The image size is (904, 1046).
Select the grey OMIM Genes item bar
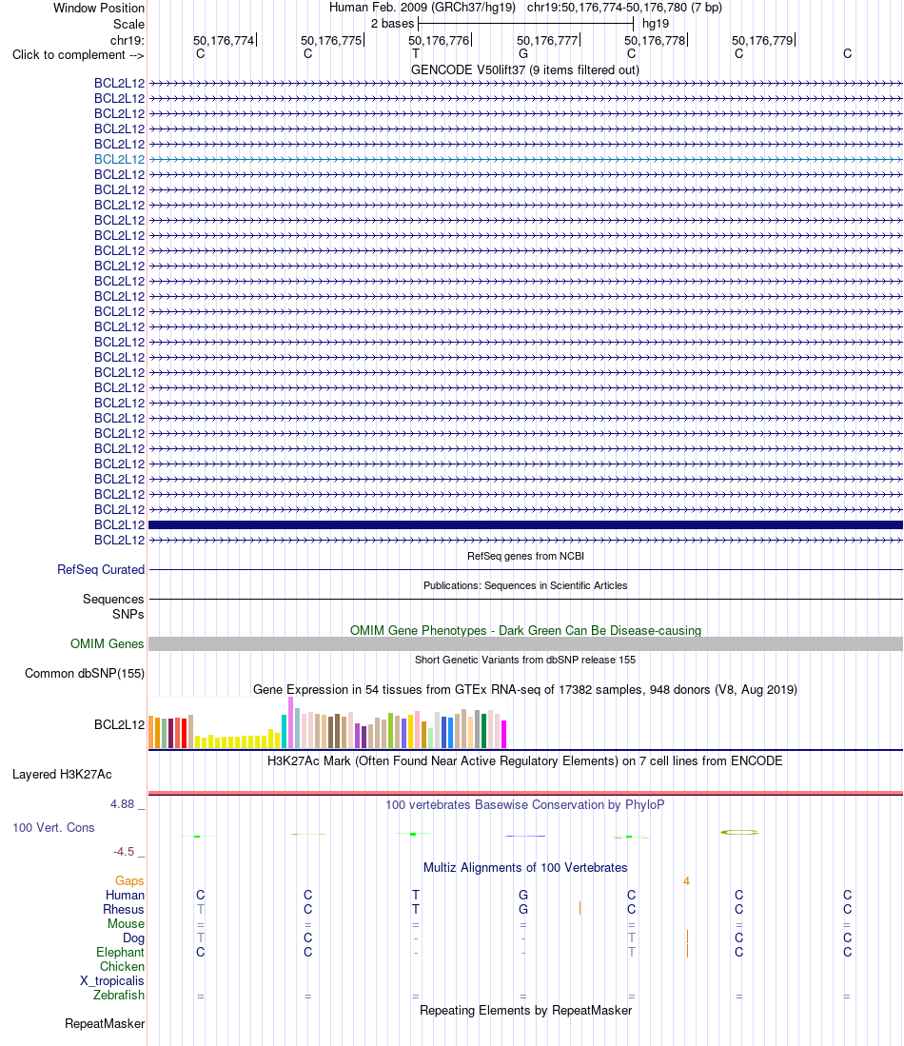(x=525, y=643)
